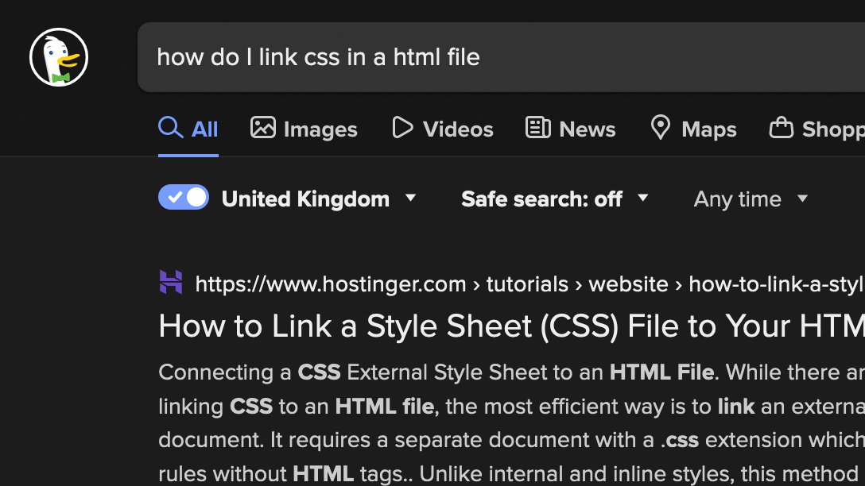865x486 pixels.
Task: Open the hostinger.com result URL
Action: (x=529, y=284)
